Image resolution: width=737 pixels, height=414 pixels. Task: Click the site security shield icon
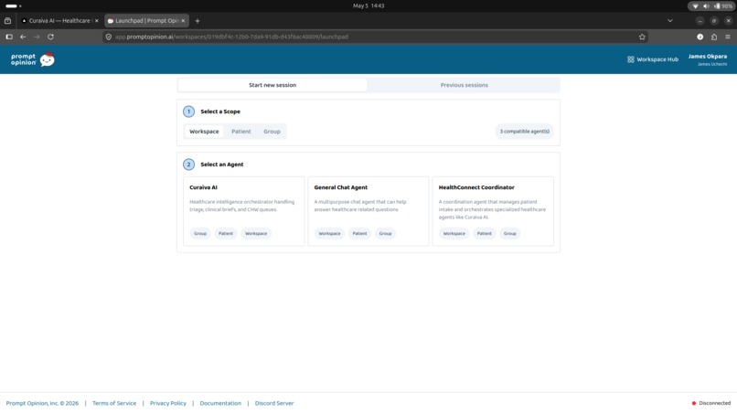click(109, 37)
